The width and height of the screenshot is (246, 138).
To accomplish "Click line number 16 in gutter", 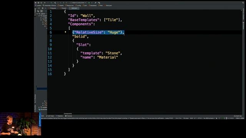I will [50, 74].
